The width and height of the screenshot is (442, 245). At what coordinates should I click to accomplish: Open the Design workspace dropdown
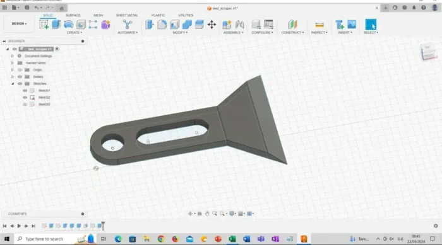tap(19, 24)
